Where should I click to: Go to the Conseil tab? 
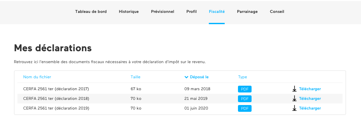click(x=277, y=12)
